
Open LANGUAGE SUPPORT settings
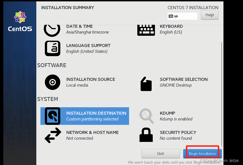click(x=88, y=46)
